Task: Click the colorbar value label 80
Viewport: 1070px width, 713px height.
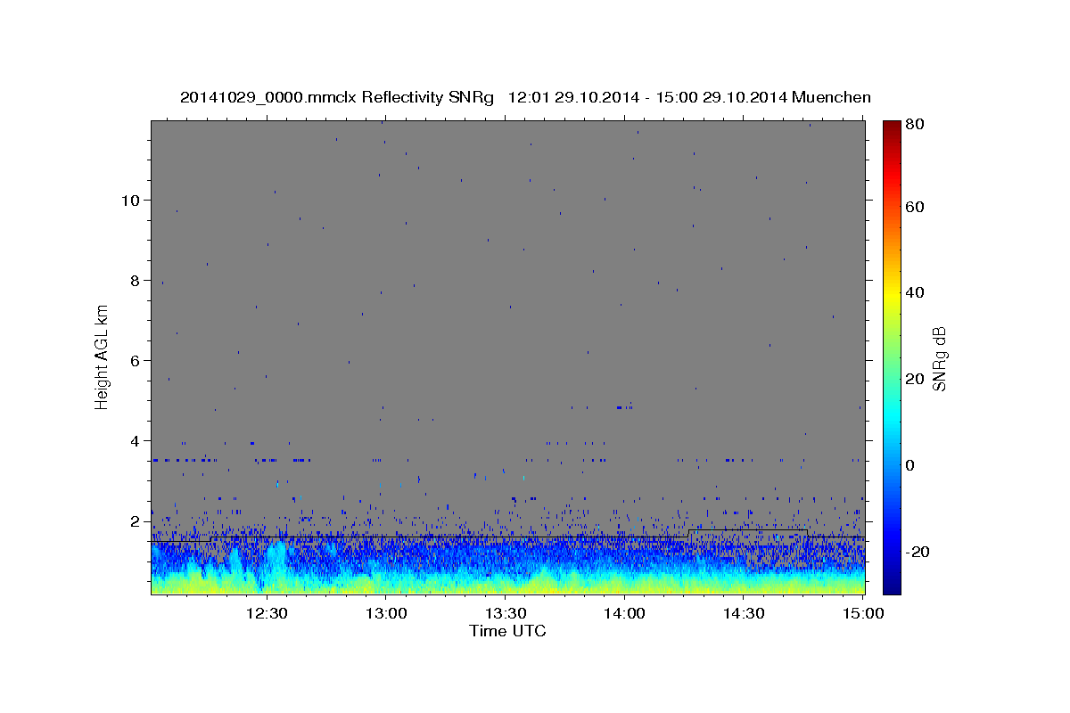Action: [x=916, y=126]
